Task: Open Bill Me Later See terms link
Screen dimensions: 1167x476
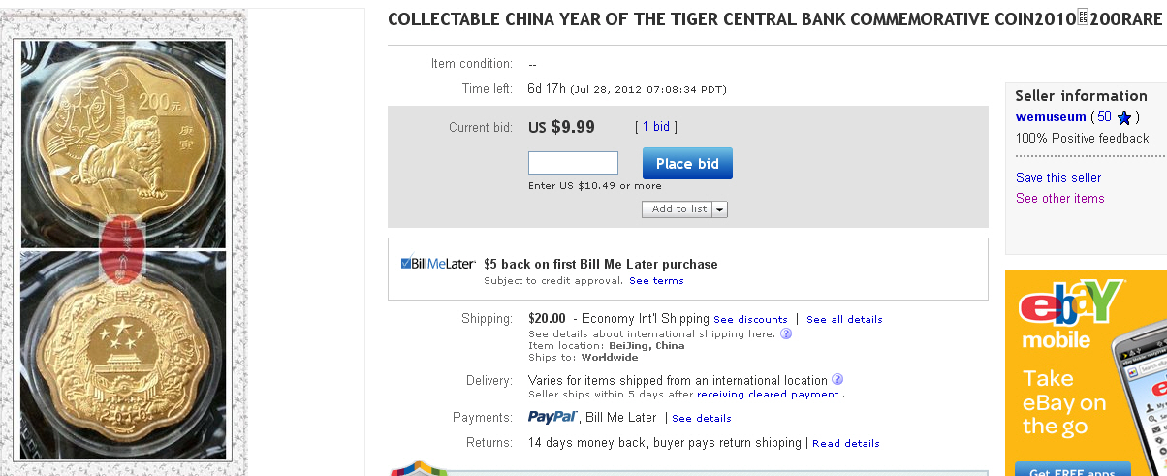Action: (x=656, y=281)
